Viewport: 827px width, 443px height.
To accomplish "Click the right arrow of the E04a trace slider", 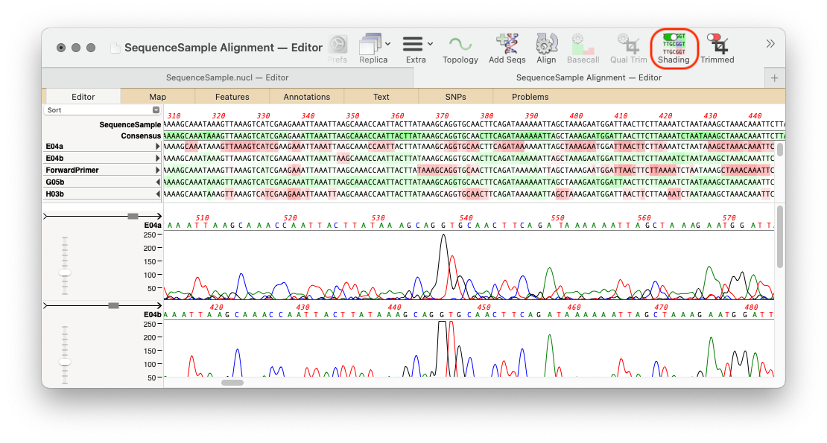I will pos(158,217).
